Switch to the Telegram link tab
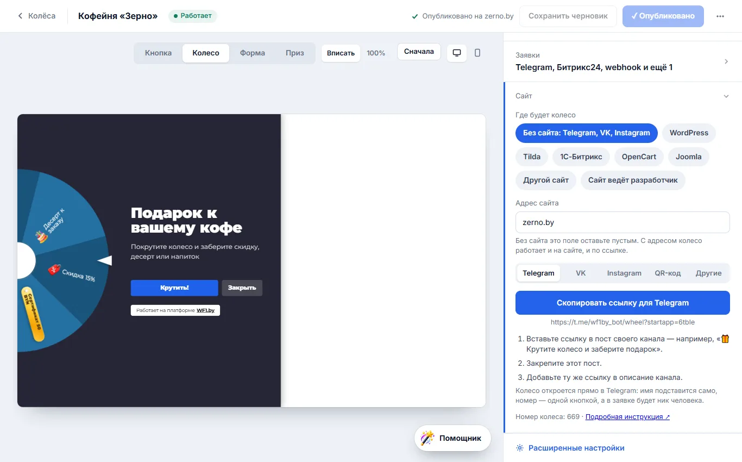Viewport: 742px width, 462px height. click(538, 273)
